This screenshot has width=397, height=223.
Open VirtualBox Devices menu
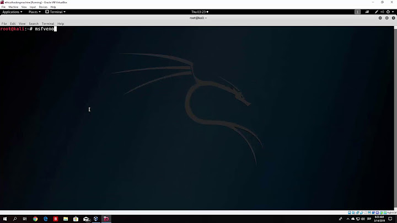(43, 7)
